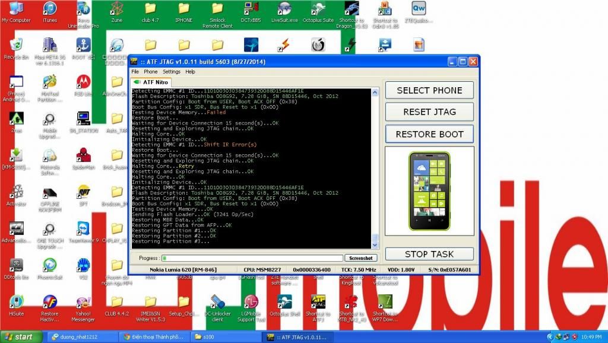Open the ONE TOUCH Upgrade shortcut
Image resolution: width=608 pixels, height=343 pixels.
[x=50, y=235]
